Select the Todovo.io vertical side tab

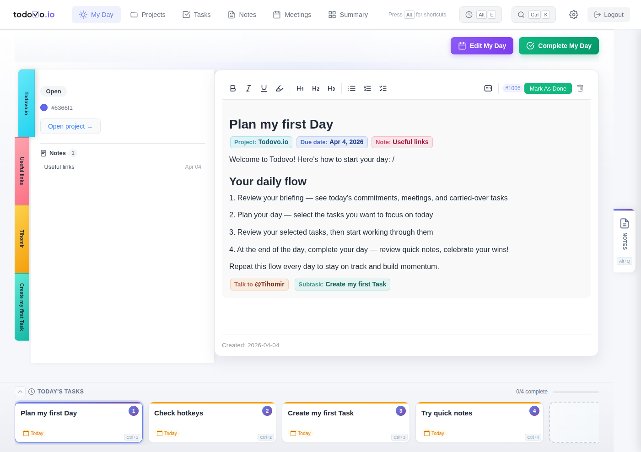click(x=26, y=103)
